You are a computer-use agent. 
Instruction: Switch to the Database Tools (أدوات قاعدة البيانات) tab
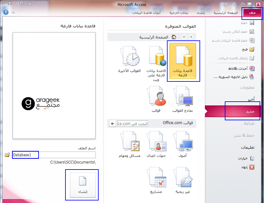pos(146,13)
